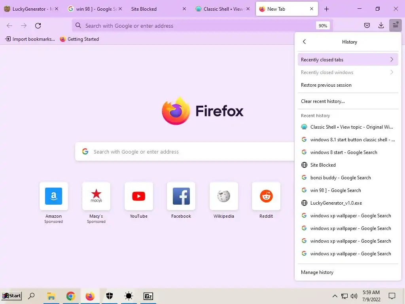This screenshot has width=405, height=304.
Task: Click the Firefox icon in the taskbar
Action: coord(90,296)
